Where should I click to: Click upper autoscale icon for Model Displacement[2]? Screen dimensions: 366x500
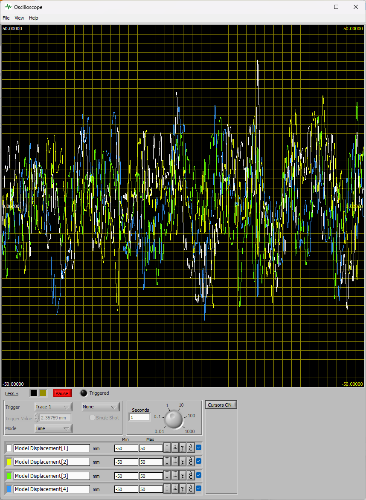click(175, 461)
